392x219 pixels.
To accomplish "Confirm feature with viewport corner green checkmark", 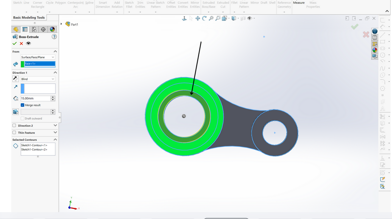I will pos(355,26).
